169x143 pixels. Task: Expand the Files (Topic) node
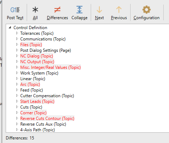(17, 45)
